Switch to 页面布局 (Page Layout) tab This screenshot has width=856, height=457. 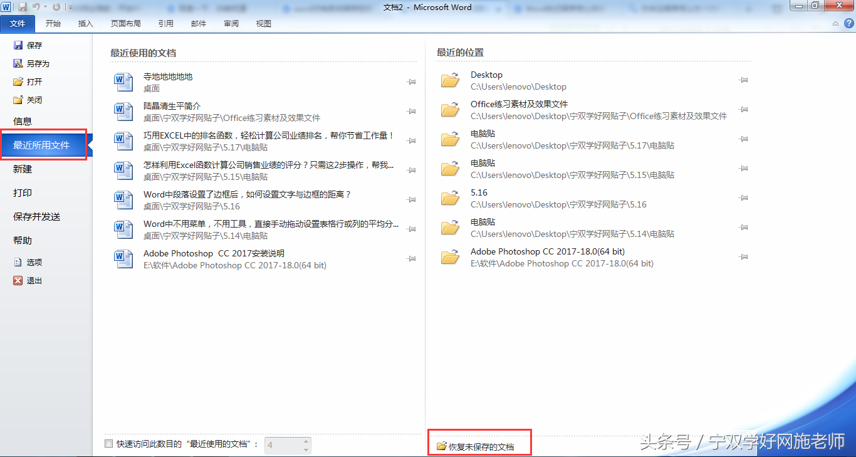click(x=126, y=24)
